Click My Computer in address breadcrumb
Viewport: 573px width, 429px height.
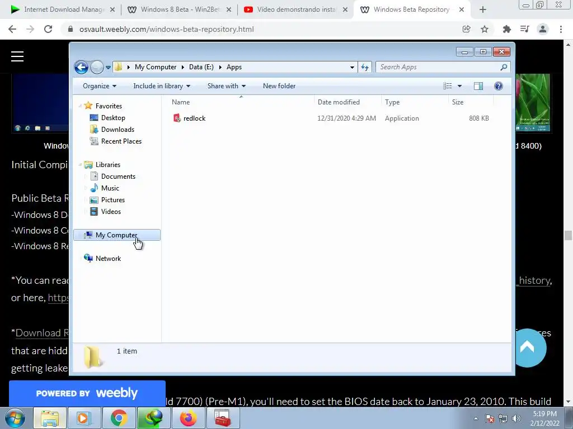(x=156, y=67)
